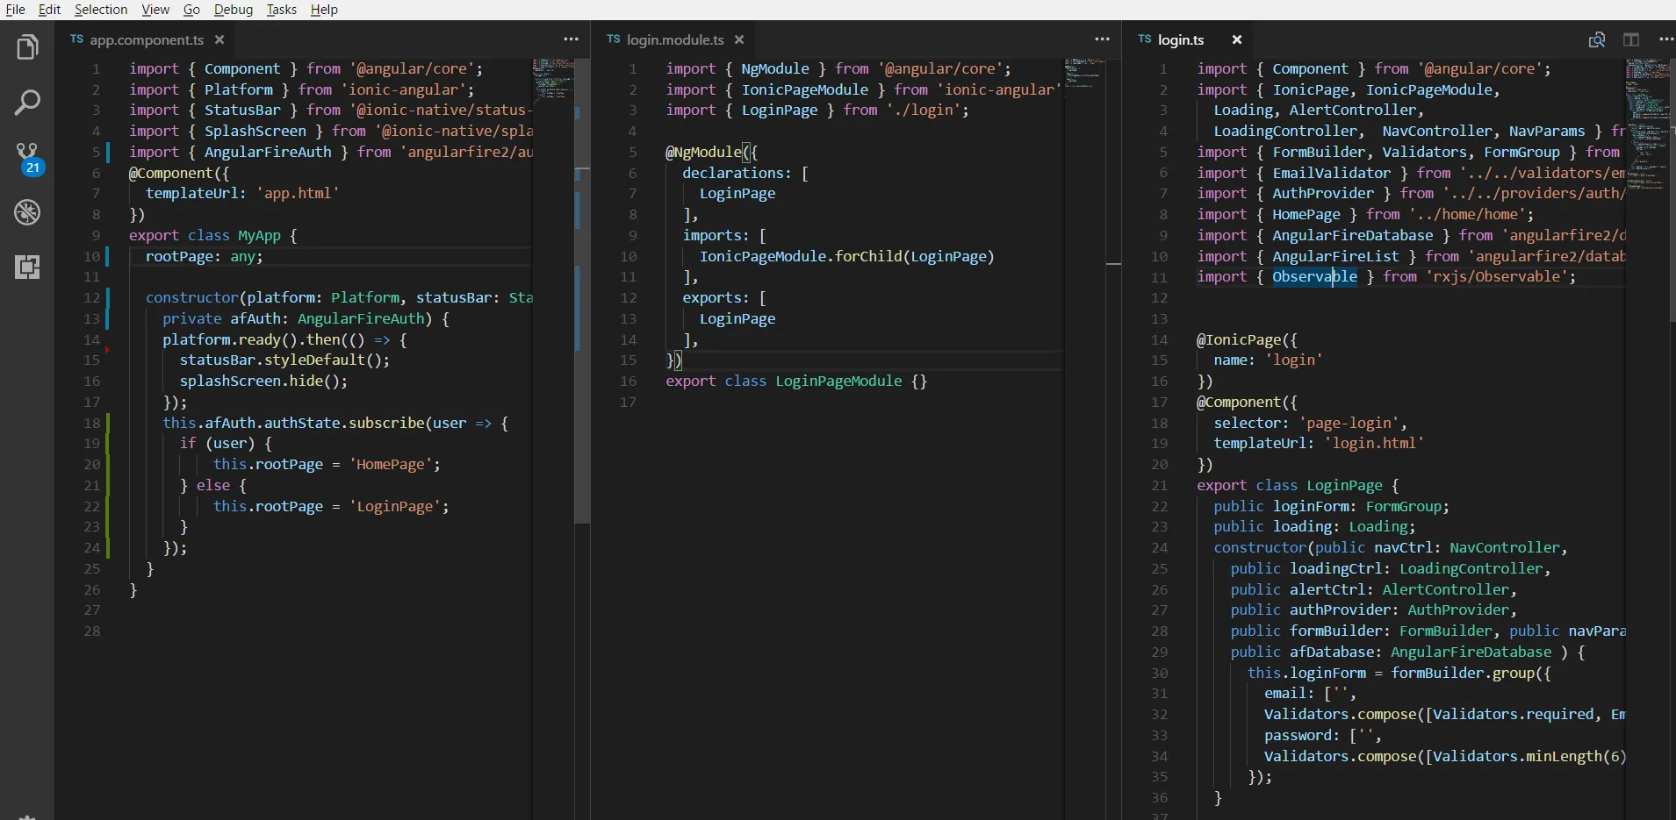Click the TS file icon on app.component.ts tab

point(77,39)
